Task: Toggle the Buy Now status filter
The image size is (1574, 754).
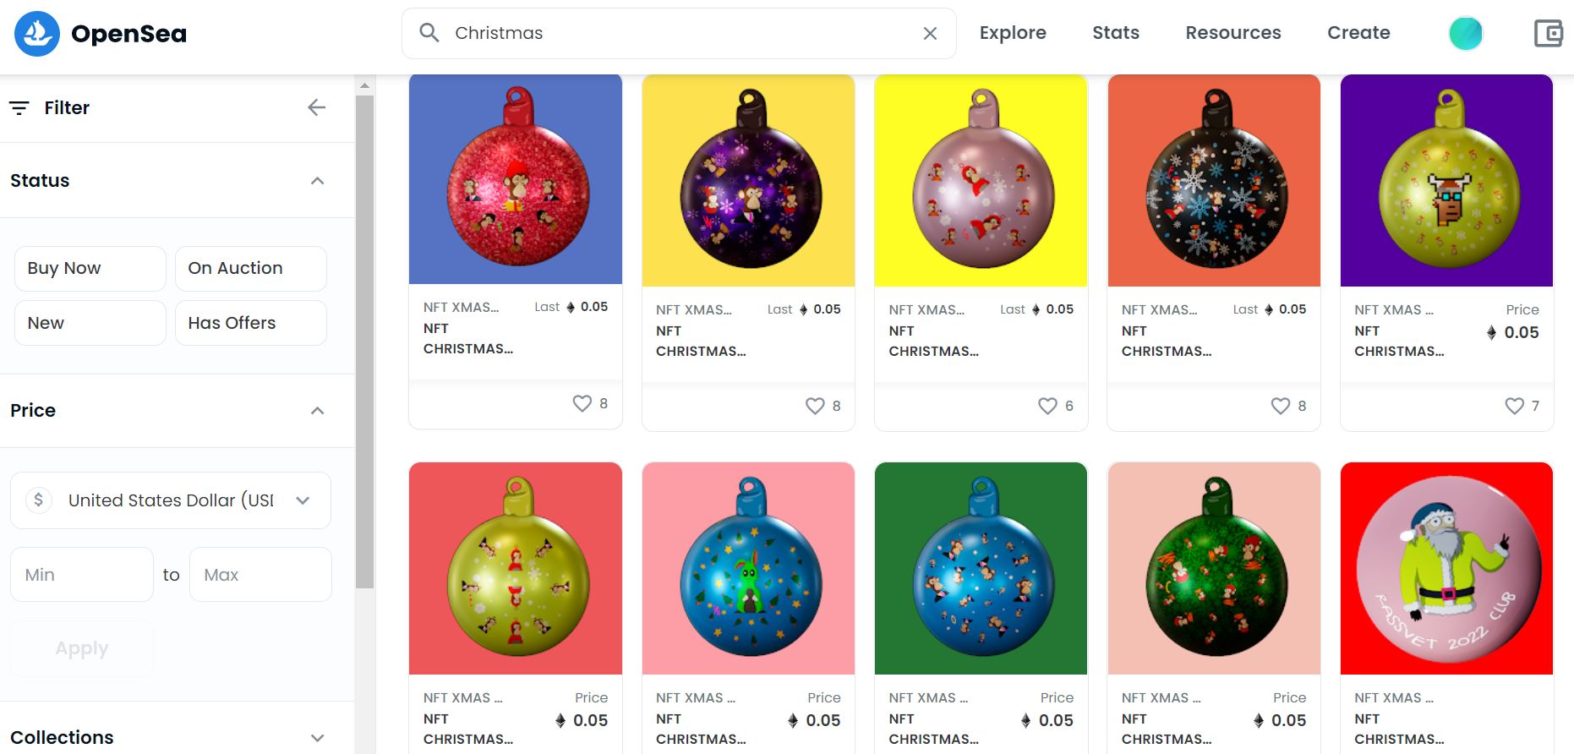Action: [90, 269]
